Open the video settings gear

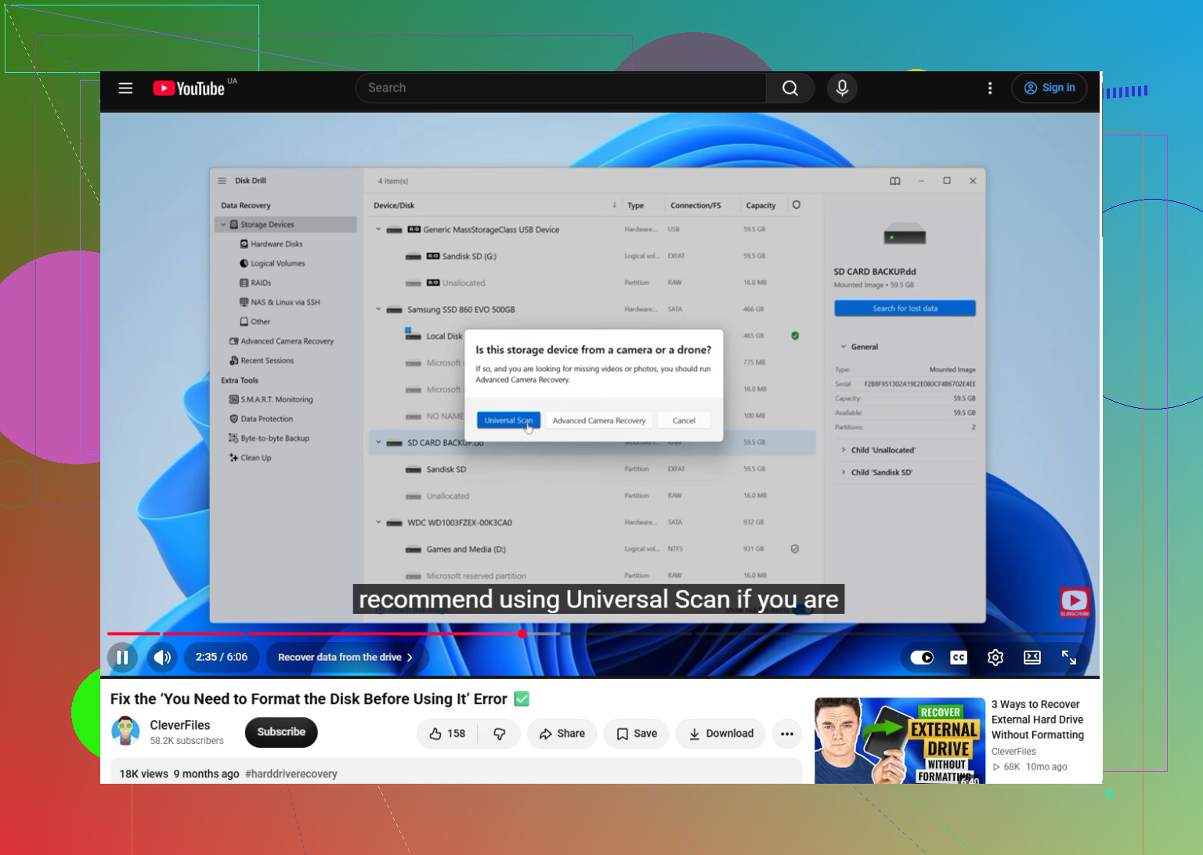(x=995, y=658)
